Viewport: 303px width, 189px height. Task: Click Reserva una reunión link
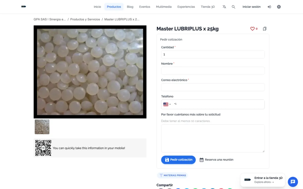pyautogui.click(x=216, y=160)
